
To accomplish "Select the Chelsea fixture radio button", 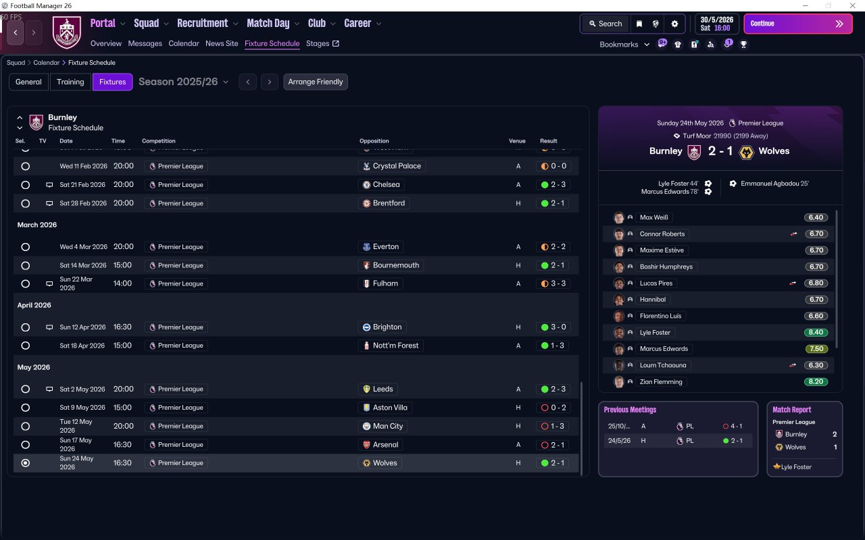I will (26, 185).
